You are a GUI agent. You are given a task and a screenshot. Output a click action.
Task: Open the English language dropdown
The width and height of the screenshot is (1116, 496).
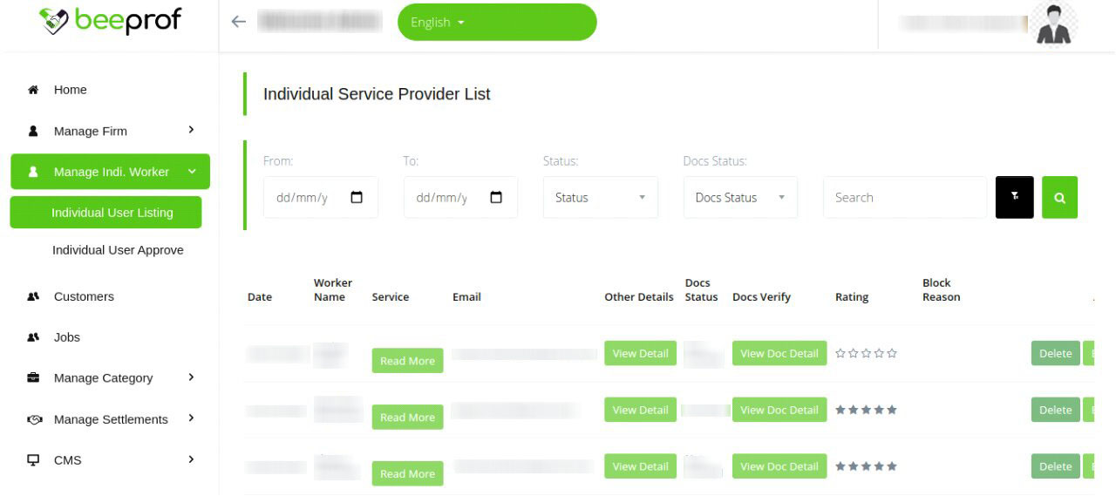pos(496,23)
